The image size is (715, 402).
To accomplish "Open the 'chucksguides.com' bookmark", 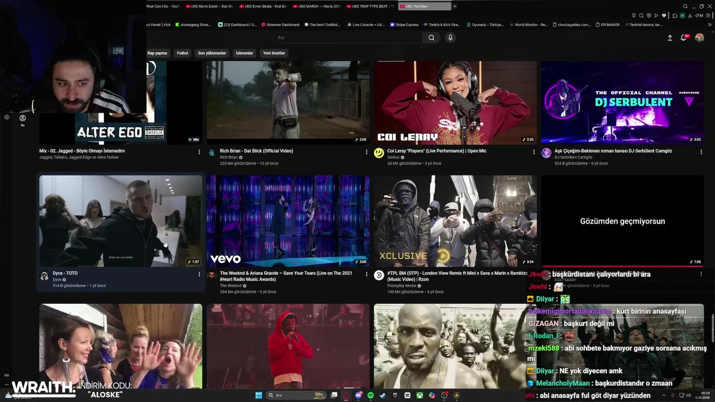I will pos(571,25).
